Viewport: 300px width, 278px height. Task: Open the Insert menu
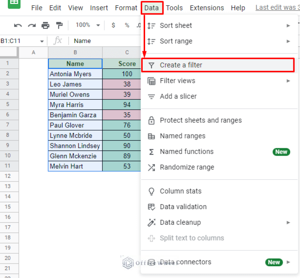click(x=99, y=8)
